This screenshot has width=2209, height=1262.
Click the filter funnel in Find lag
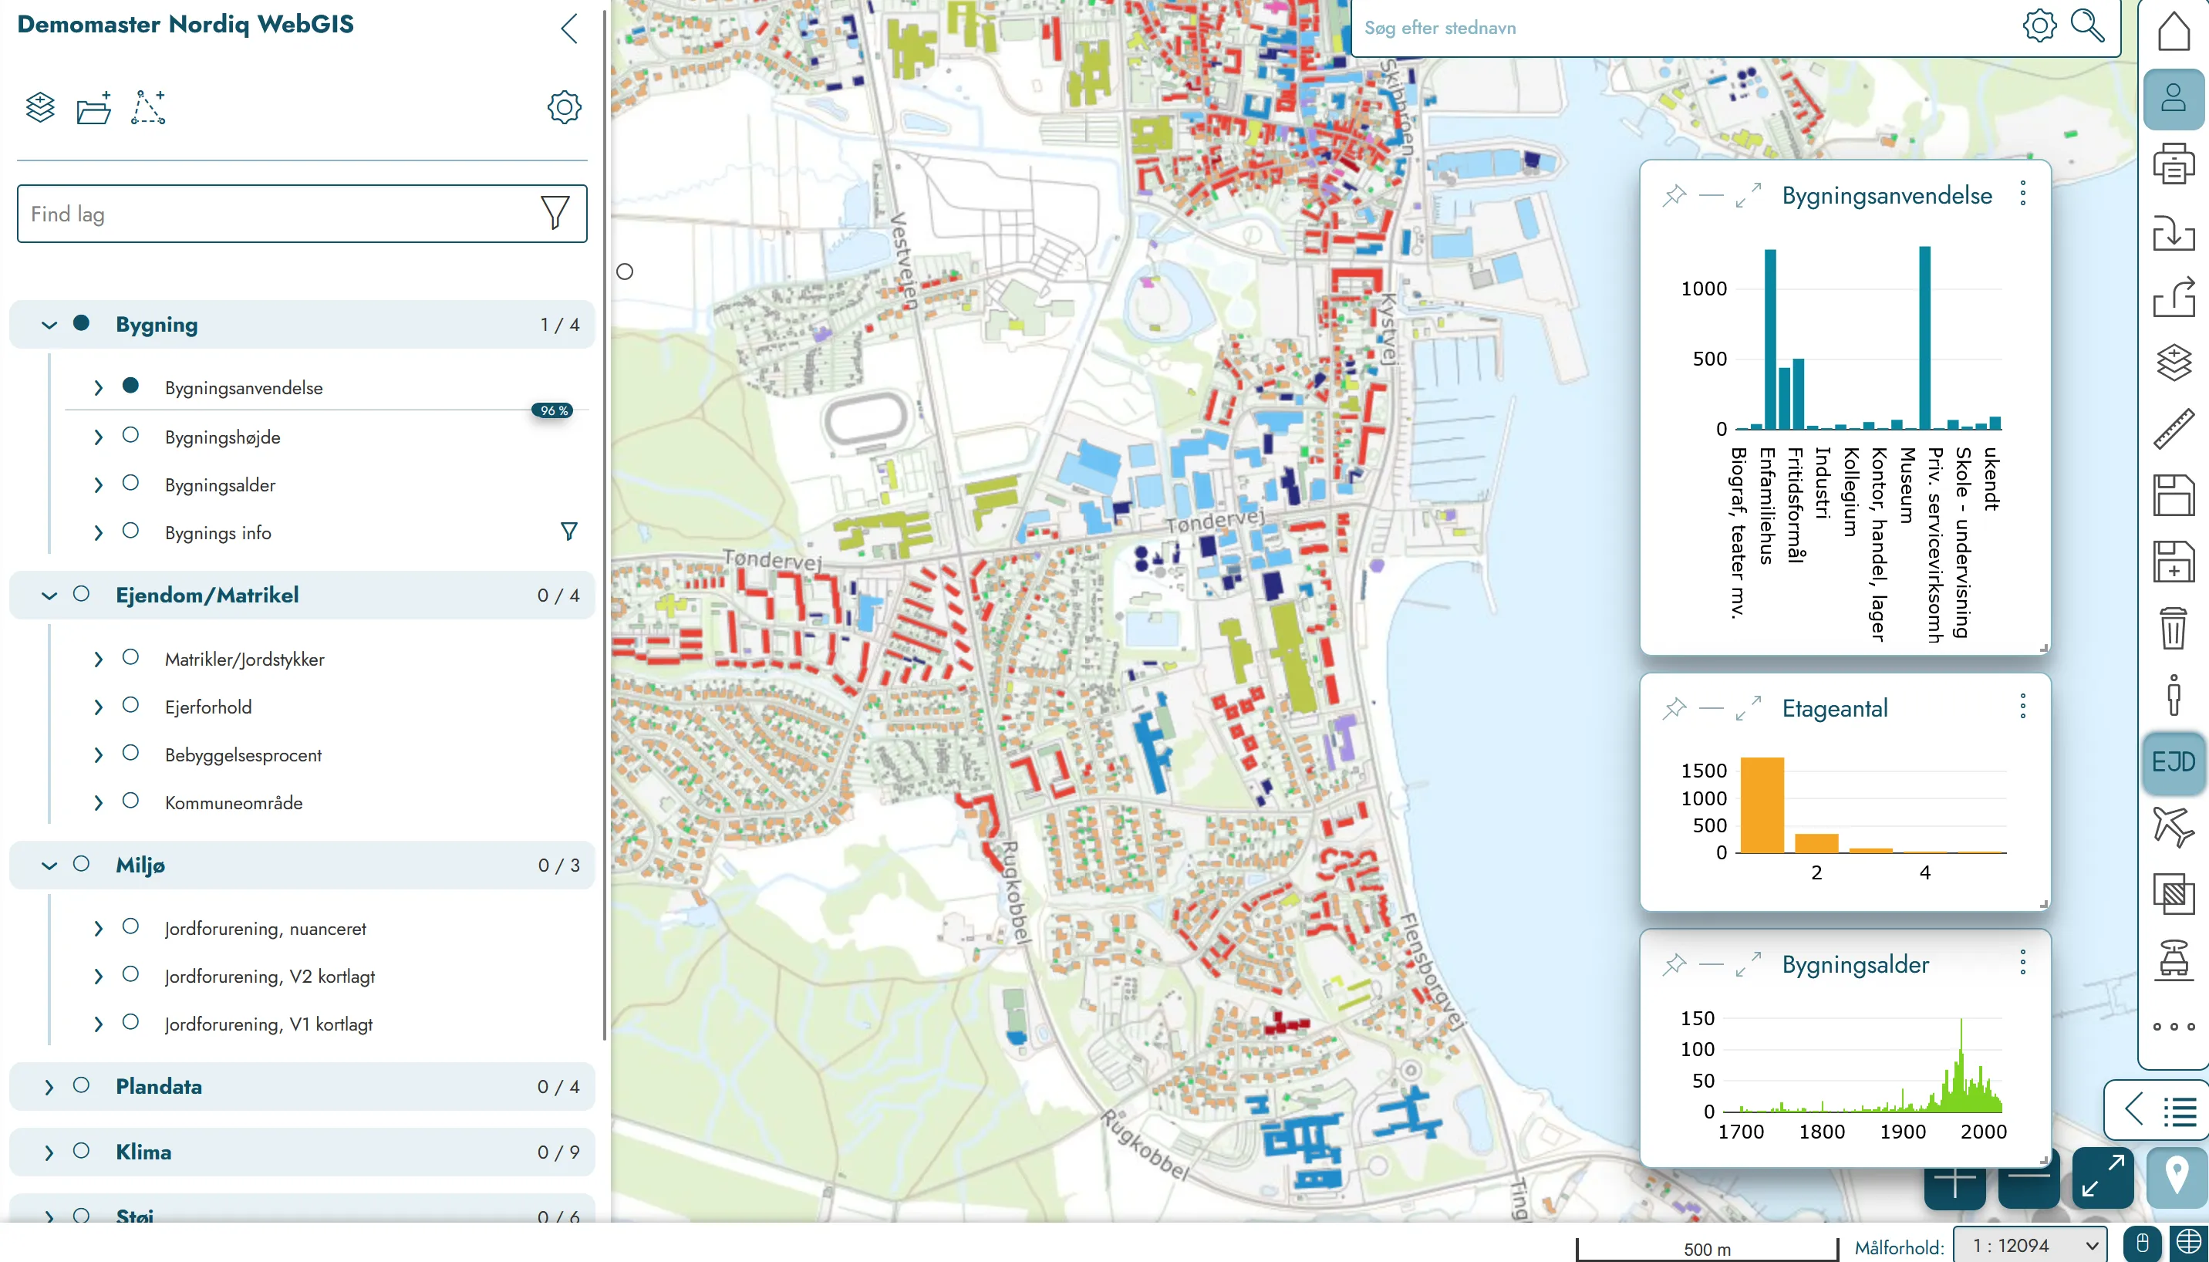pos(555,212)
